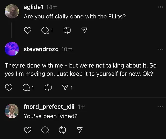Open stevendrozd's profile from username
Image resolution: width=166 pixels, height=139 pixels.
[41, 49]
